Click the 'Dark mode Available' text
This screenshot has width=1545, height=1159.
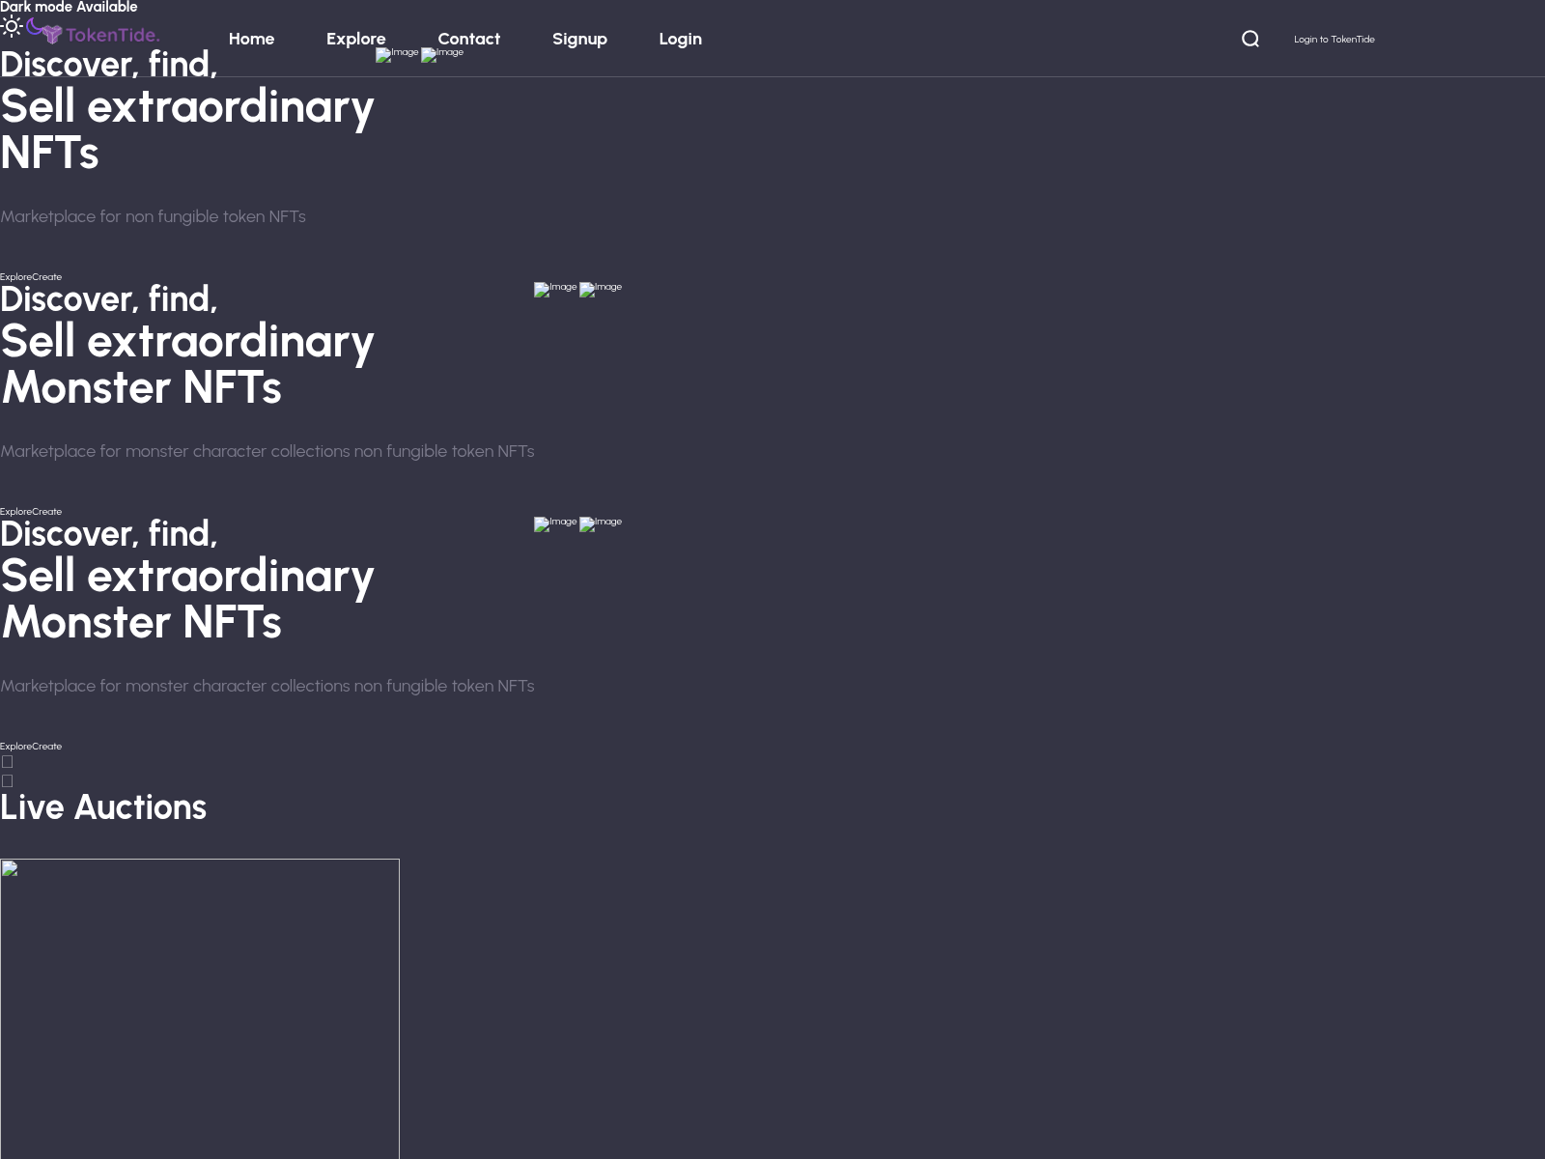[69, 8]
